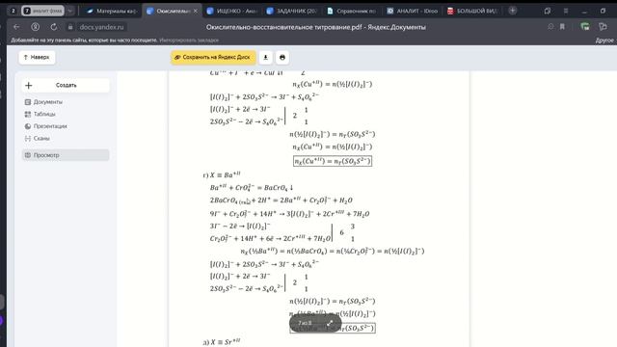Reload the page with refresh icon
Viewport: 617px width, 347px height.
[54, 27]
